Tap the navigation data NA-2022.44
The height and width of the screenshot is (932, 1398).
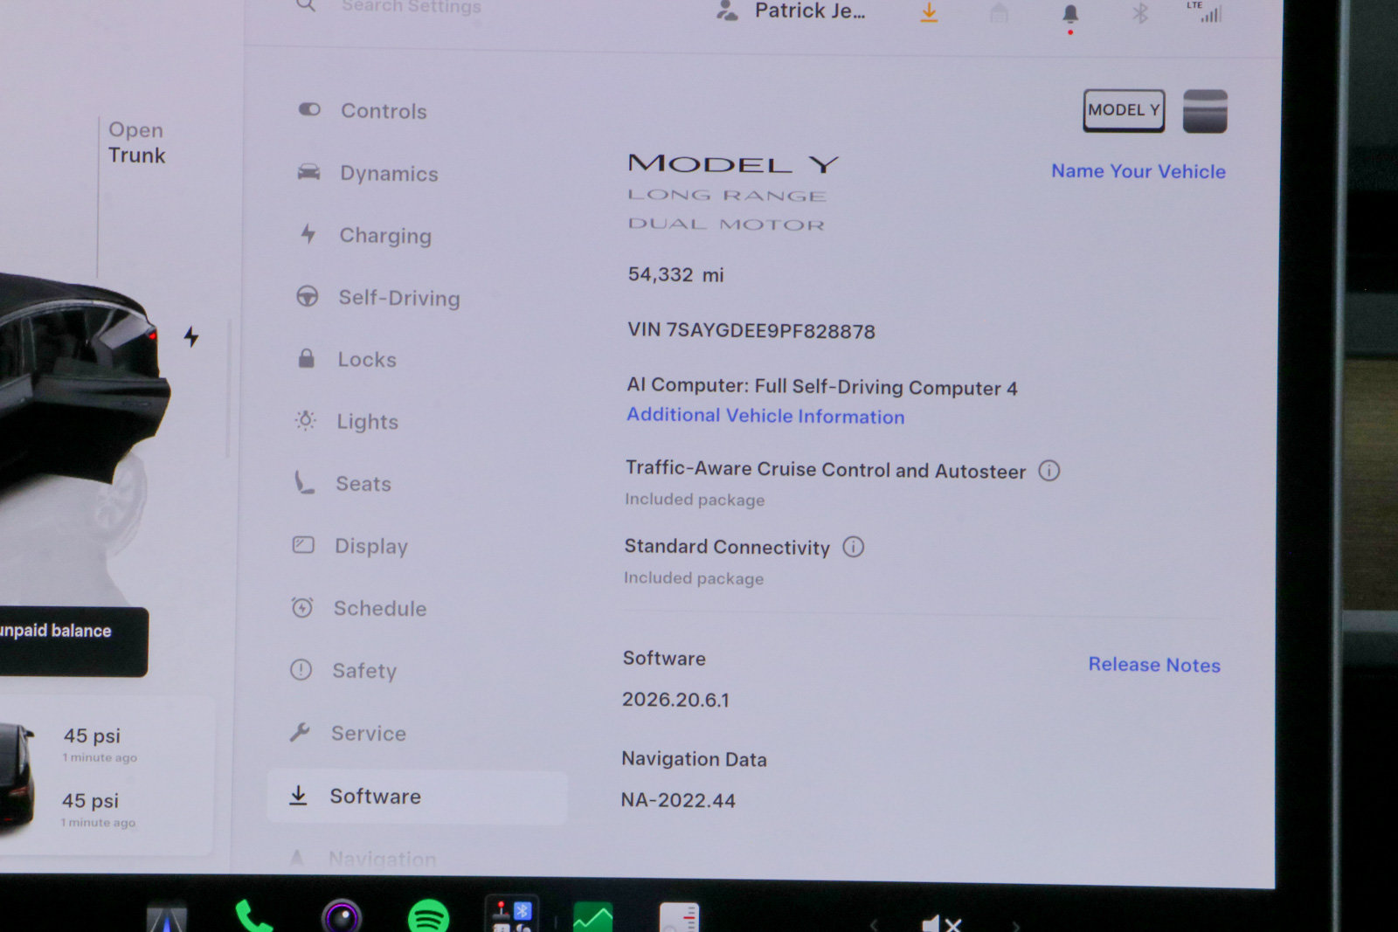click(x=678, y=800)
